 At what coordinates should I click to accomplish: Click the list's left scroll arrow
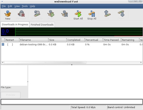[x=3, y=62]
